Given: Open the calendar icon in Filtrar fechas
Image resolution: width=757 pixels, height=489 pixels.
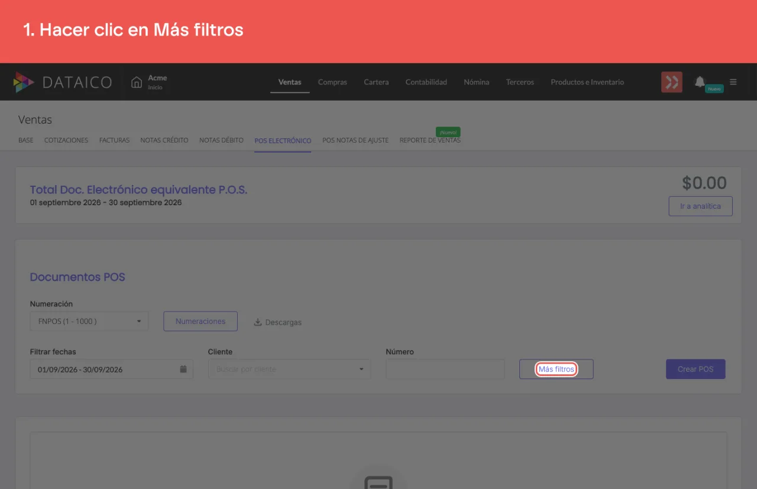Looking at the screenshot, I should 183,369.
